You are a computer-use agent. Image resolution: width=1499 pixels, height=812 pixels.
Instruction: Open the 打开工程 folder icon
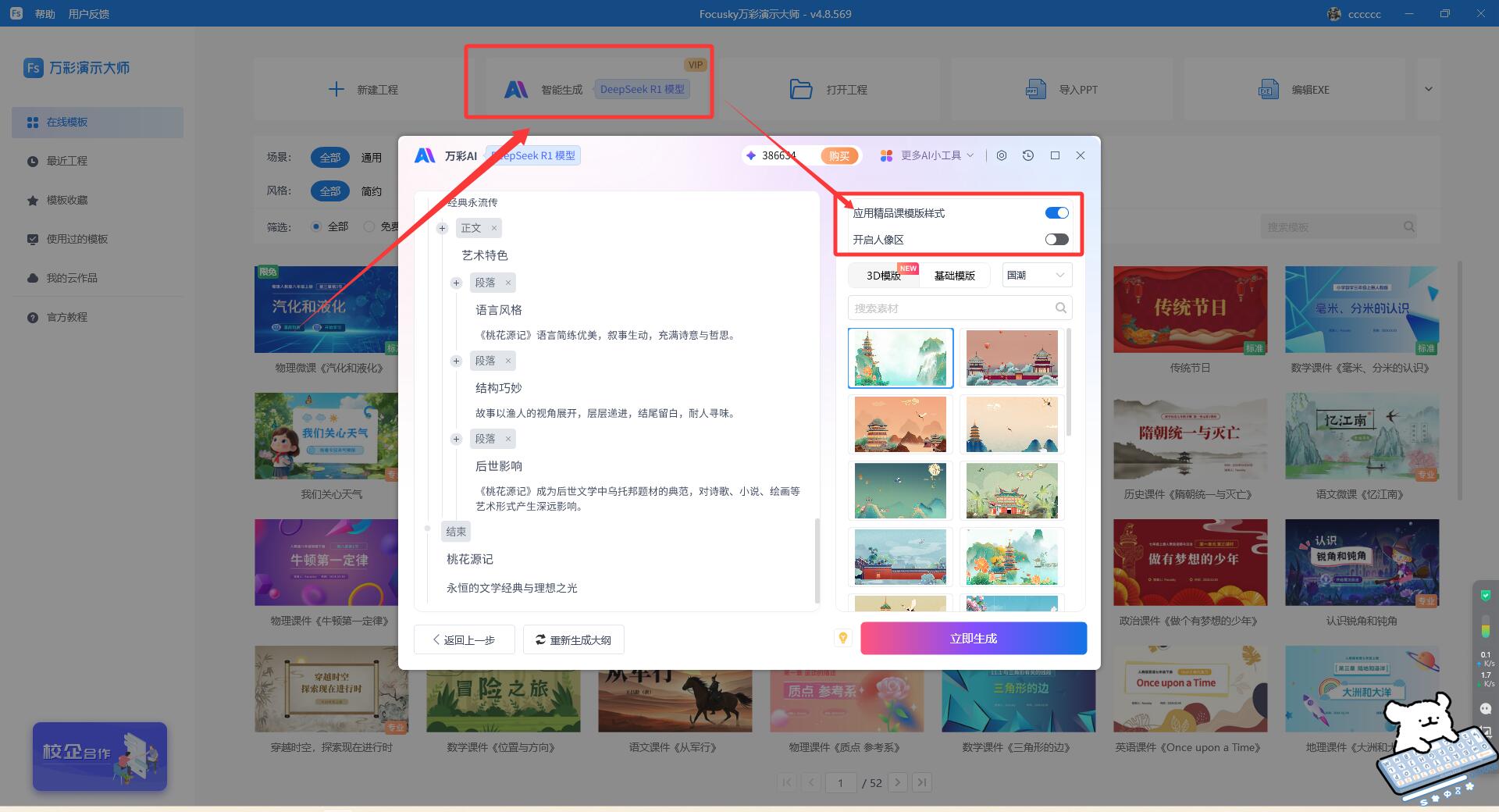click(801, 89)
